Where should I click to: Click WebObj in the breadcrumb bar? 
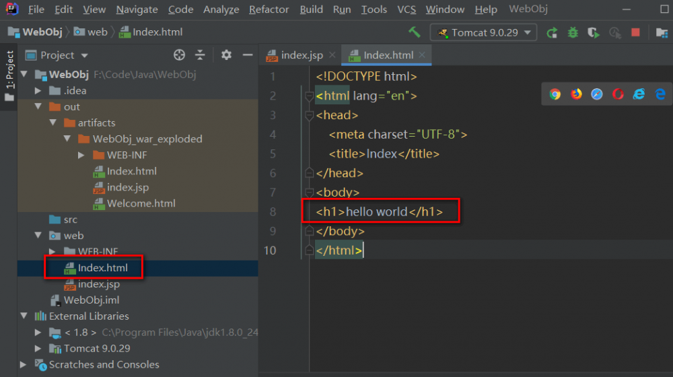tap(35, 32)
